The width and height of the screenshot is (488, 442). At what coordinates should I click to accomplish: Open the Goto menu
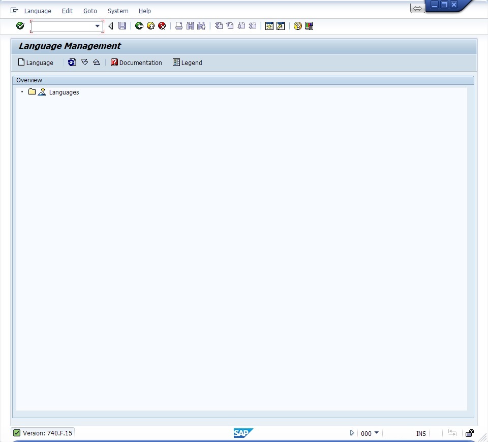(90, 11)
